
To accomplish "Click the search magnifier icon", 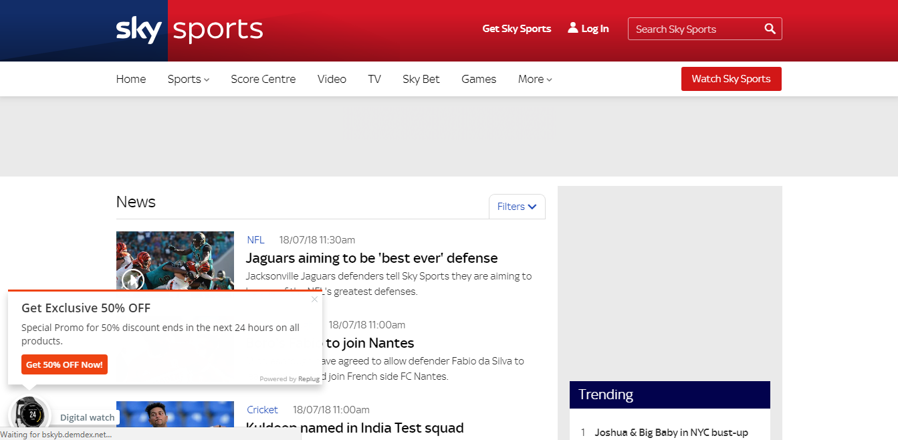I will [x=770, y=29].
